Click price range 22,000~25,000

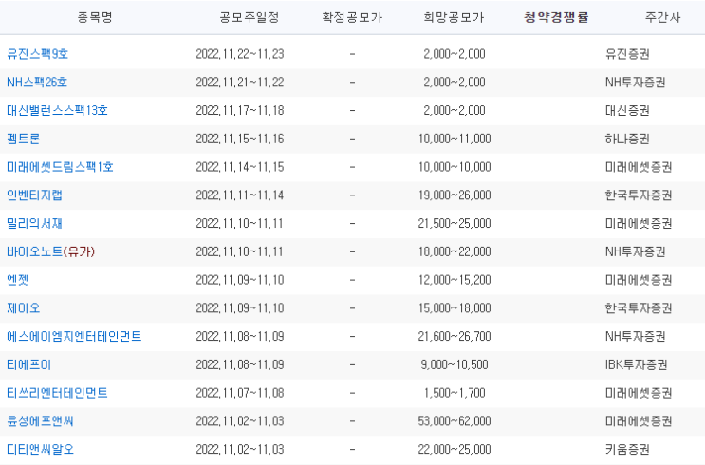[455, 450]
